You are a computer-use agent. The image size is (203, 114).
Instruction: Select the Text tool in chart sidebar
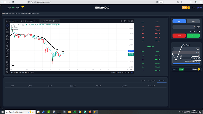(x=7, y=46)
